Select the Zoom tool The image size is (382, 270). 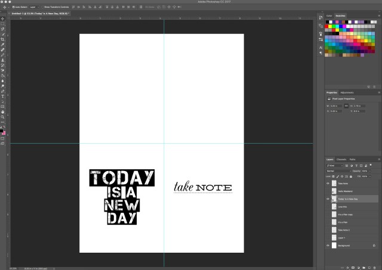(x=3, y=117)
